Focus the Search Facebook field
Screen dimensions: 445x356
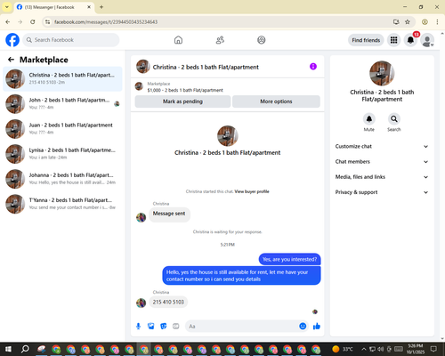click(71, 40)
